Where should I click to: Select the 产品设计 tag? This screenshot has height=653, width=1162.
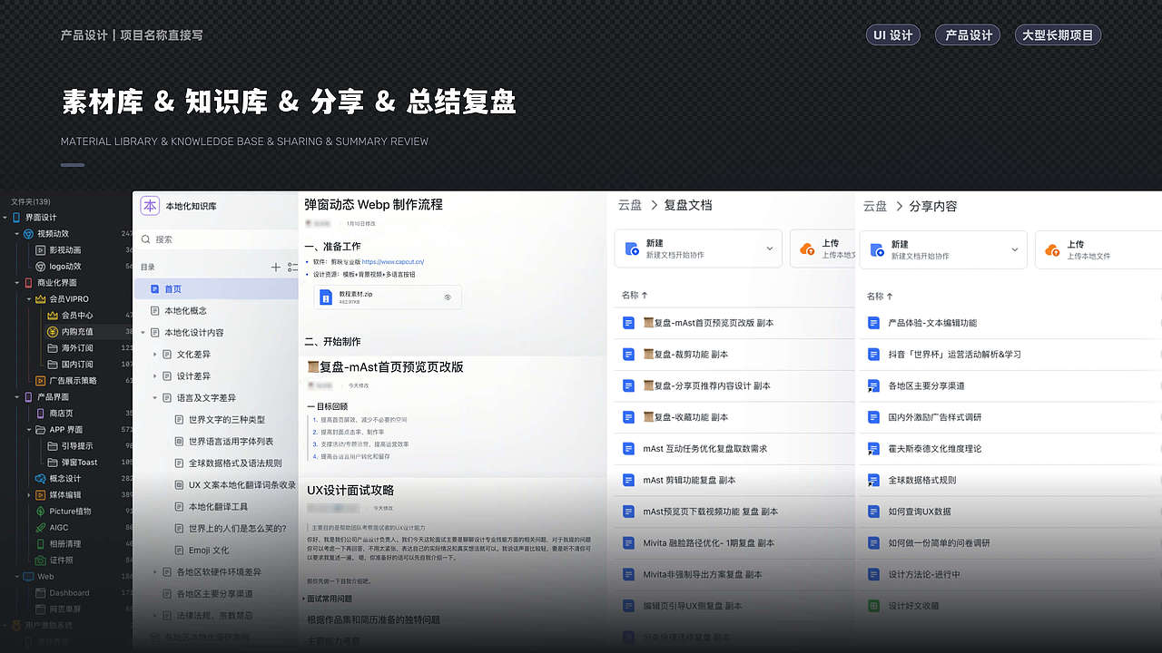pos(968,35)
